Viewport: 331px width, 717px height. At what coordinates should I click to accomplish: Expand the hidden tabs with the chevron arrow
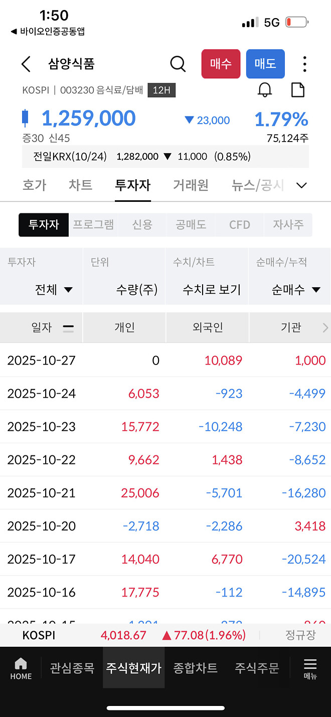tap(301, 185)
